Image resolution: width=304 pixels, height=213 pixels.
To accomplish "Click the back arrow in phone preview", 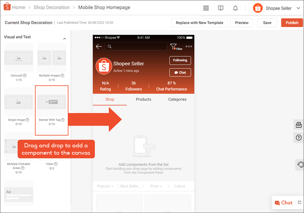I will click(x=98, y=46).
